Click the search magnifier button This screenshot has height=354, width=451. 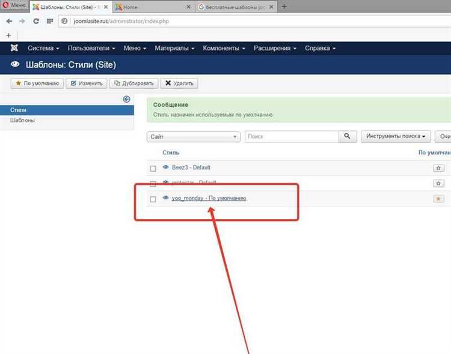347,136
